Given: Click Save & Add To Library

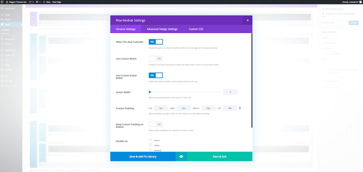Looking at the screenshot, I should [143, 156].
